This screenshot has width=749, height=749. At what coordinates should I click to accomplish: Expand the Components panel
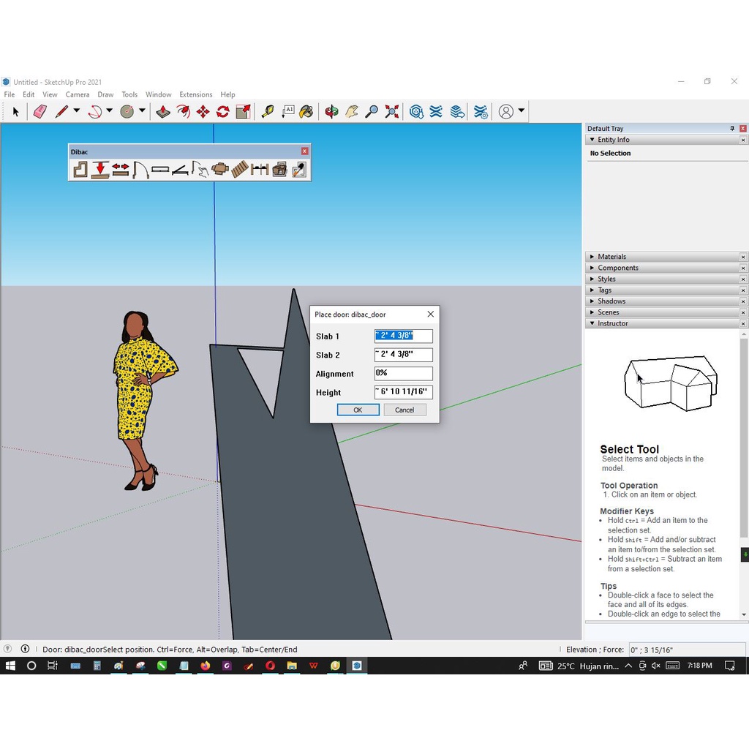coord(592,268)
